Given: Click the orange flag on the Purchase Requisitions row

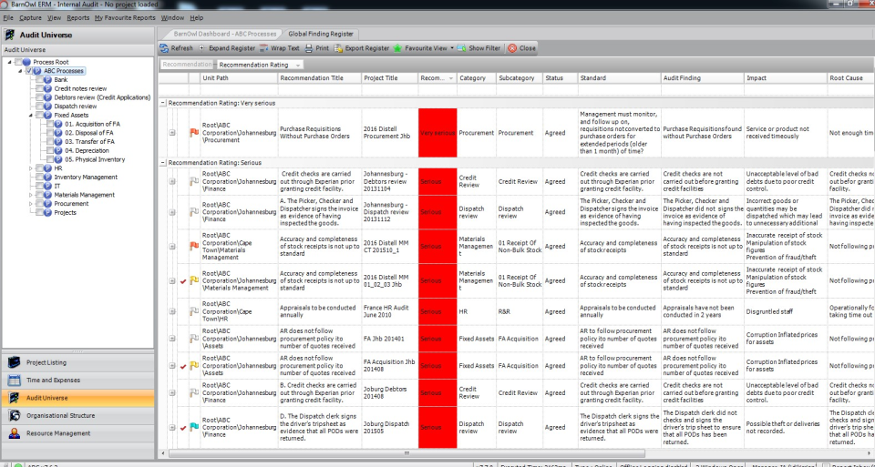Looking at the screenshot, I should pos(192,134).
